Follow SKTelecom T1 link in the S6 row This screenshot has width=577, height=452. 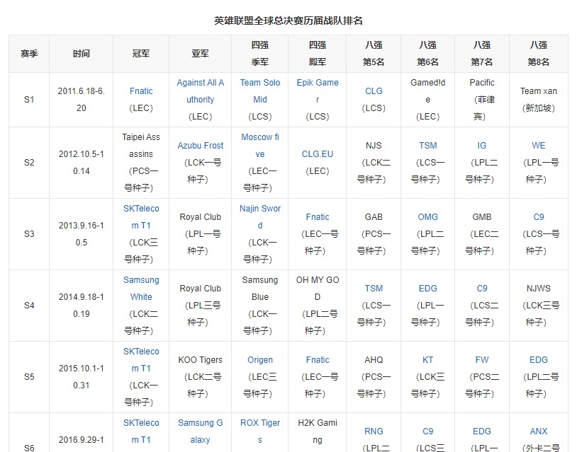141,431
